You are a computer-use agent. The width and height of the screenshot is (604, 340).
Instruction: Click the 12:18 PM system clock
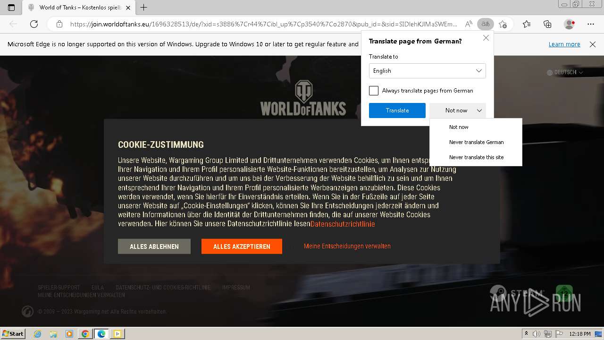point(580,333)
